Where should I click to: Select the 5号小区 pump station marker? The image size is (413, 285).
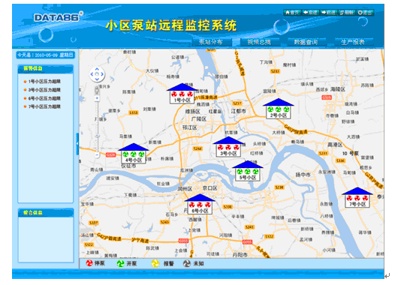coord(247,171)
